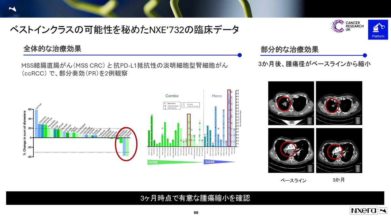Click the Nxera logo at bottom right
Image resolution: width=391 pixels, height=220 pixels.
coord(368,211)
